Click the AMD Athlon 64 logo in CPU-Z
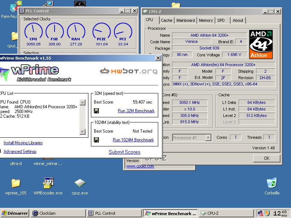 click(x=261, y=44)
